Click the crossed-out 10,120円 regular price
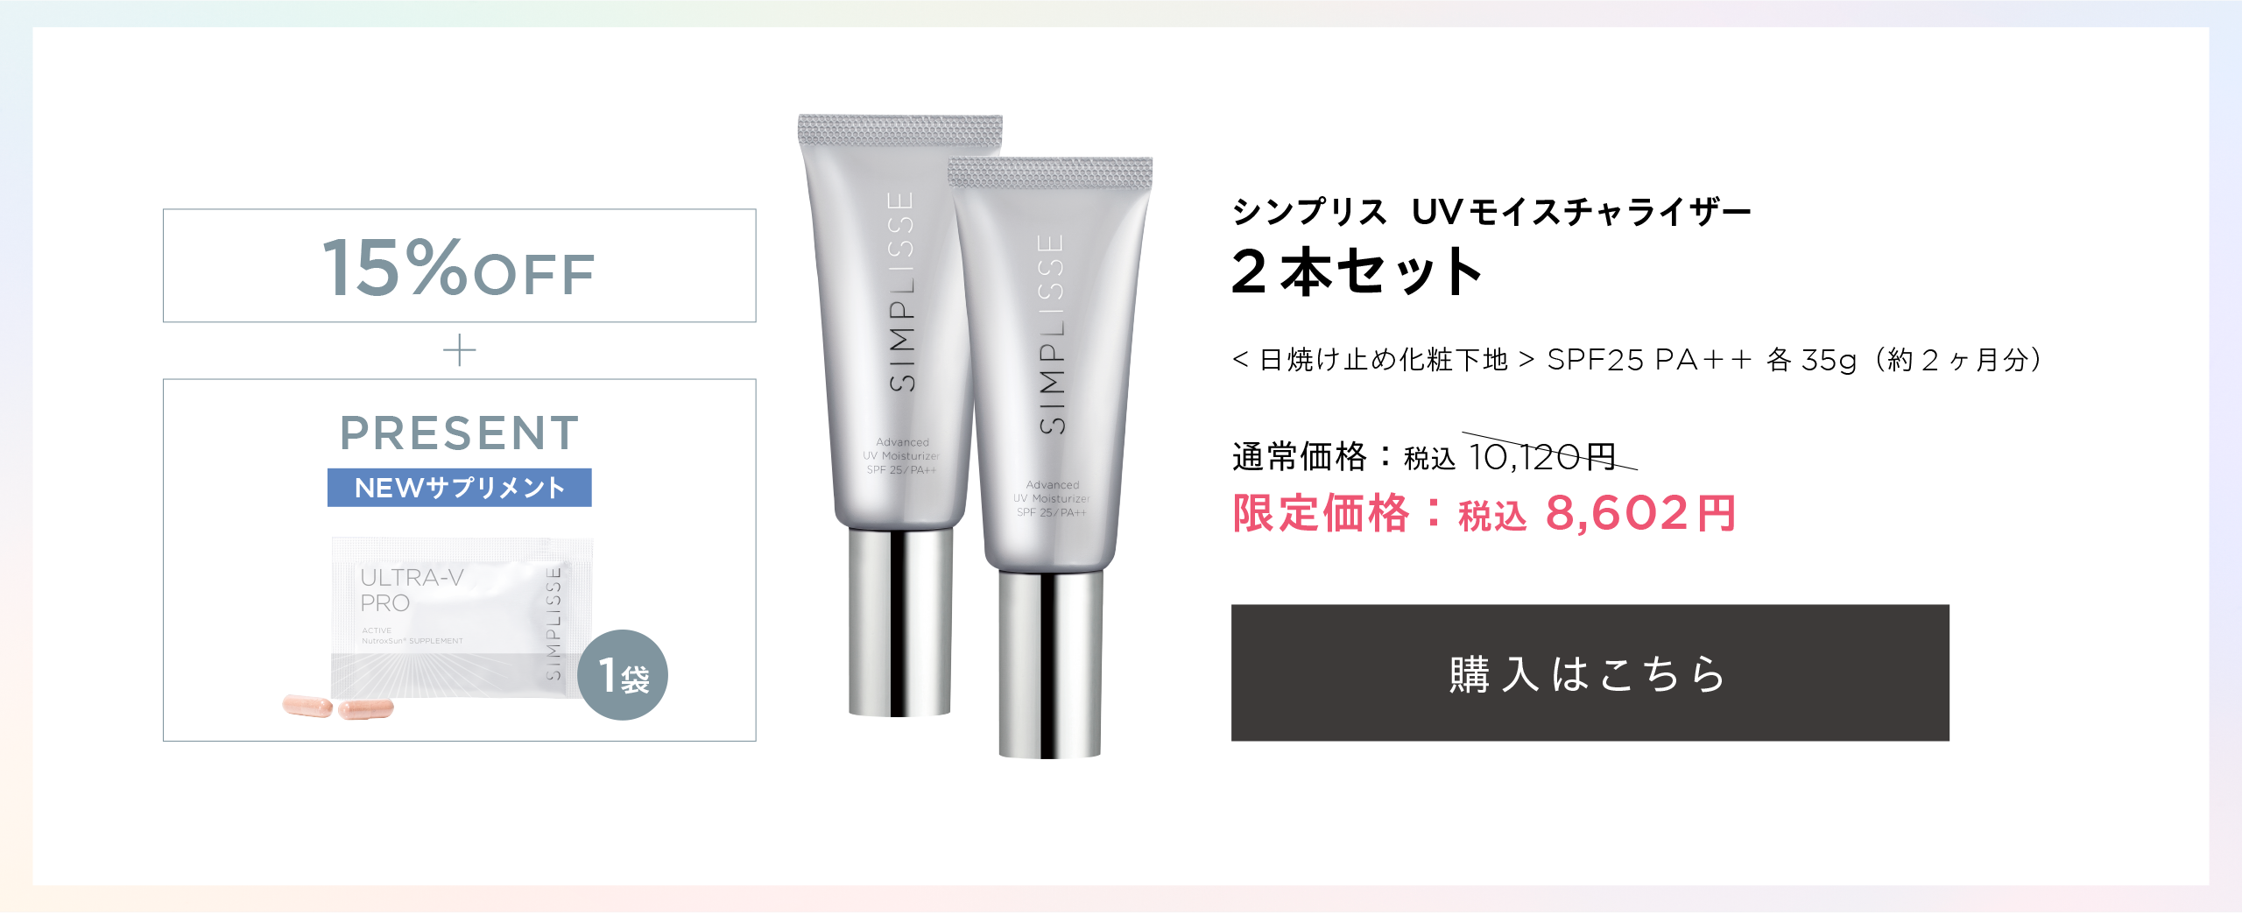The width and height of the screenshot is (2242, 915). [x=1543, y=456]
